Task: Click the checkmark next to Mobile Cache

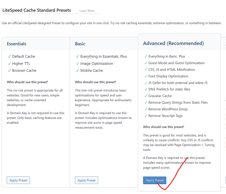Action: click(77, 71)
